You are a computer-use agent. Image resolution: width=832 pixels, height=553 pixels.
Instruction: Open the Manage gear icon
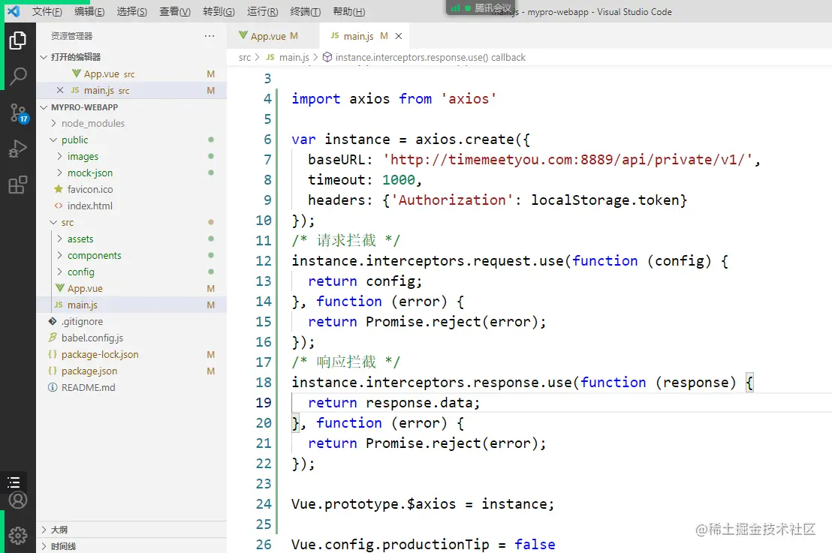coord(17,536)
